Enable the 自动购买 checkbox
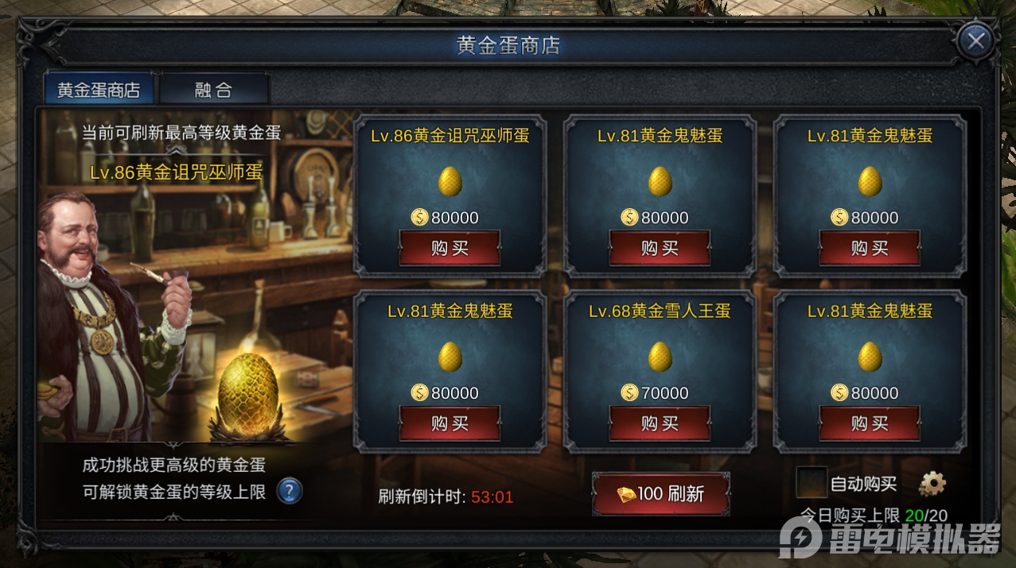Screen dimensions: 1016x568 (812, 482)
